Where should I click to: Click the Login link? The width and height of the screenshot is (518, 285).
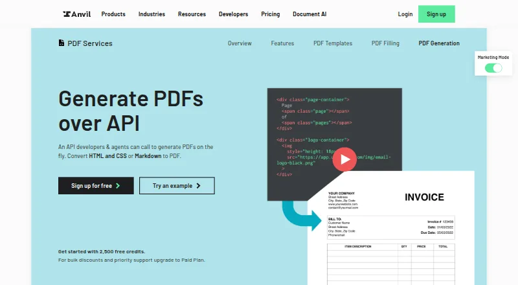pyautogui.click(x=405, y=14)
